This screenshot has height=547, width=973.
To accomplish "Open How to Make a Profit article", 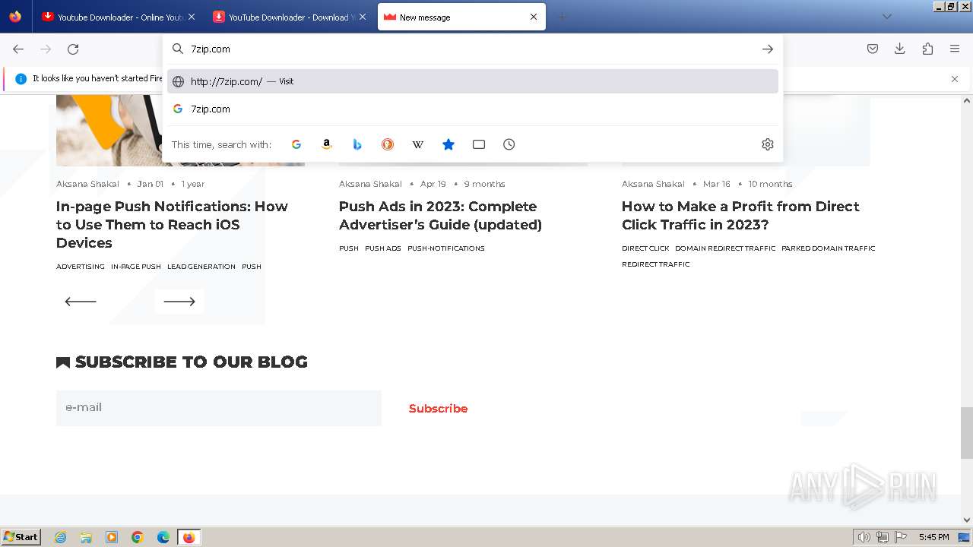I will [x=740, y=216].
